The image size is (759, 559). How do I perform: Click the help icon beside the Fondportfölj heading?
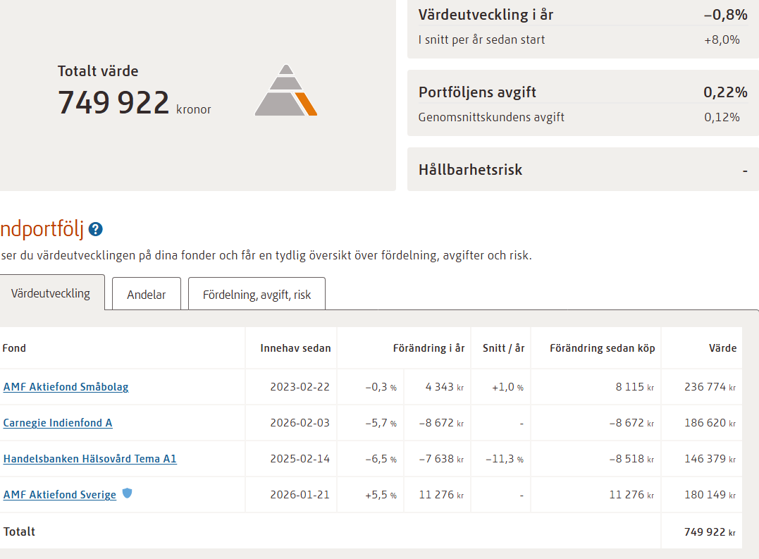point(96,229)
